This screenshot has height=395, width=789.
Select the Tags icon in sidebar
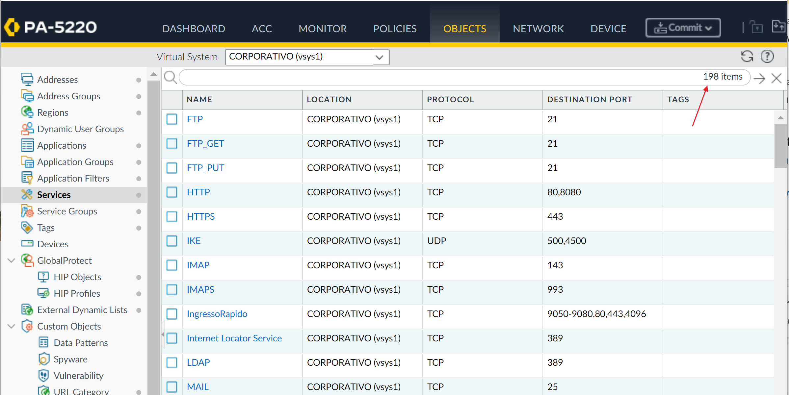point(27,227)
